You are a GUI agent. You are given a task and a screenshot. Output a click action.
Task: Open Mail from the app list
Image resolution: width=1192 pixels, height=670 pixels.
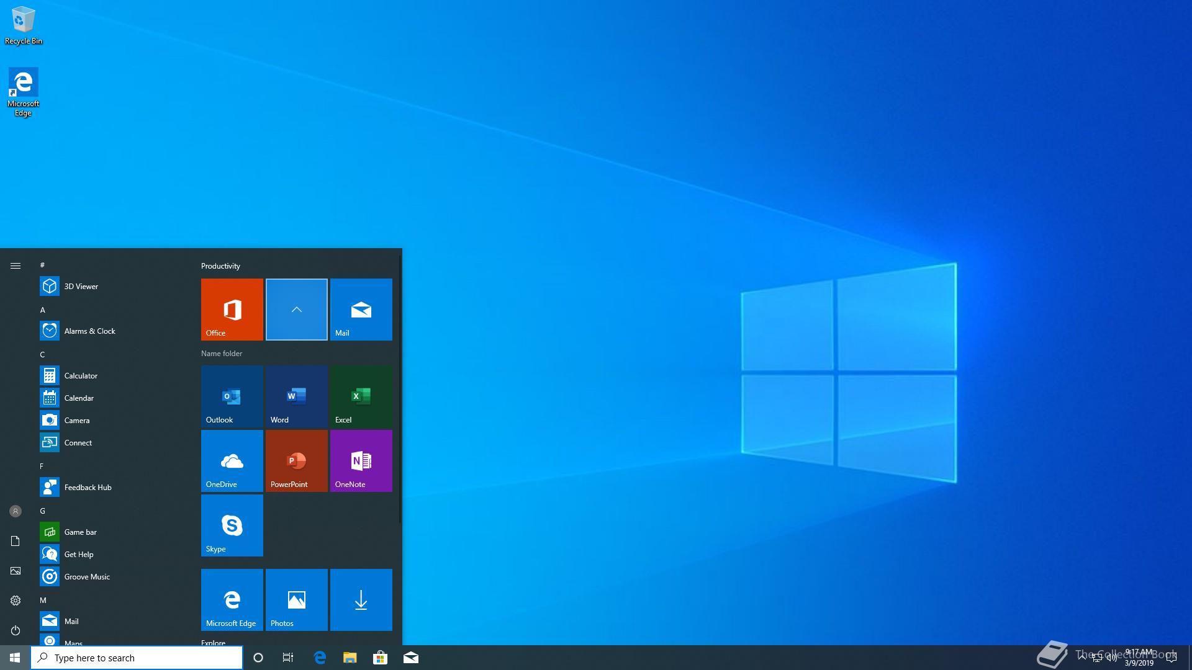(113, 621)
